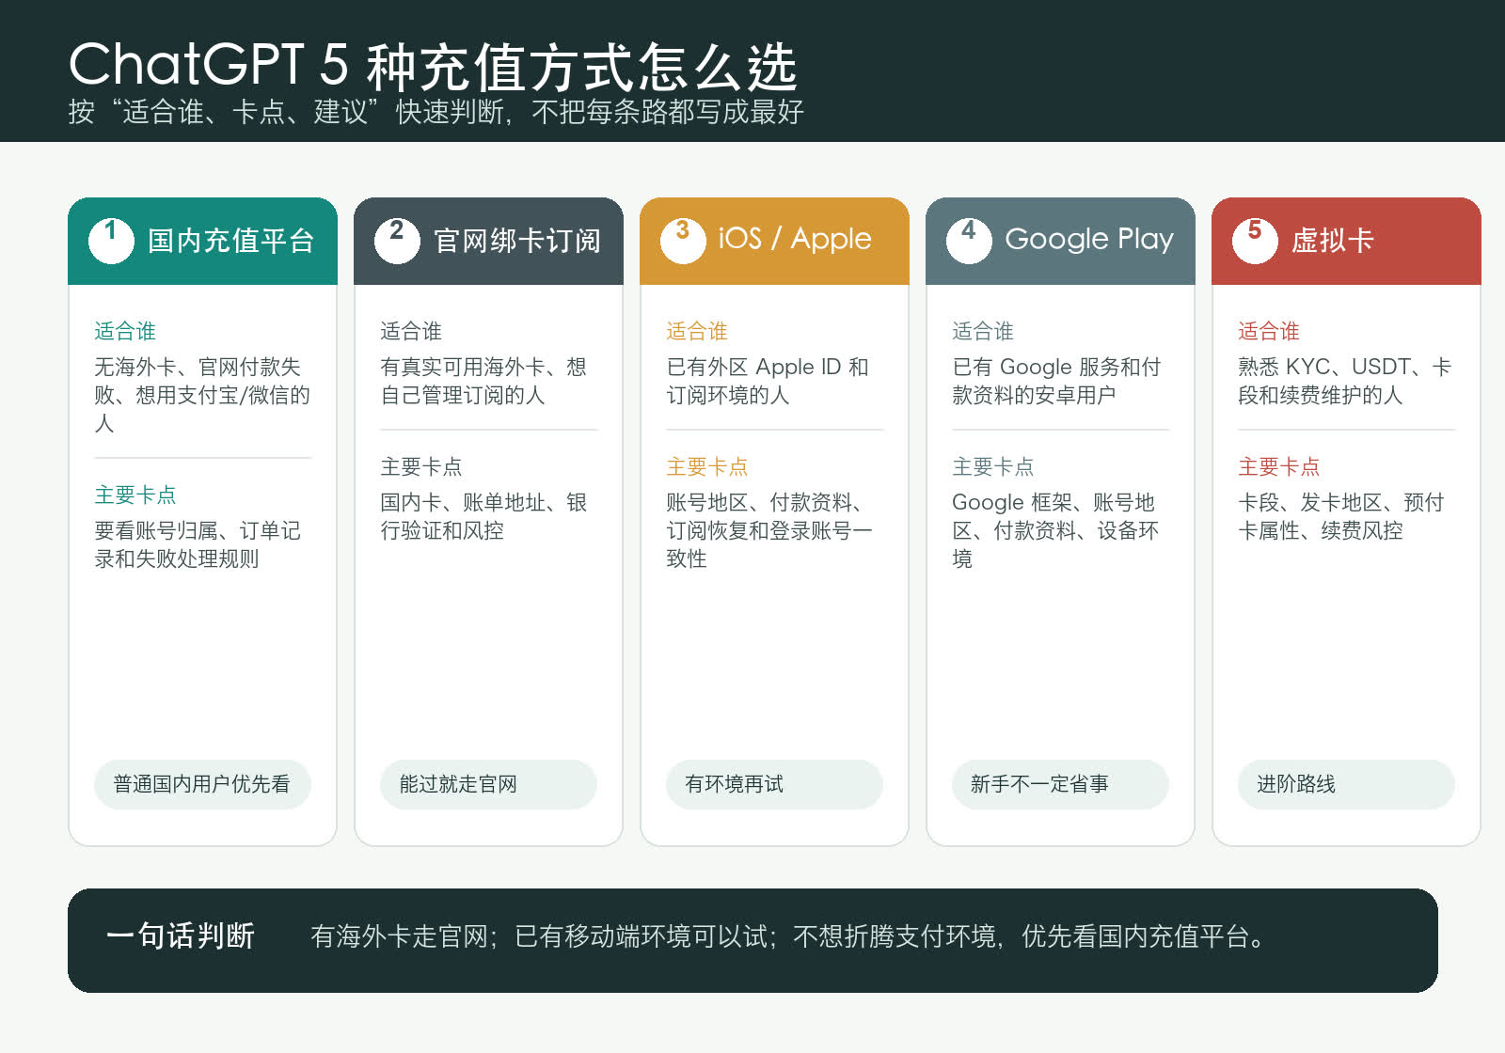Click the 有环境再试 pill

[774, 784]
